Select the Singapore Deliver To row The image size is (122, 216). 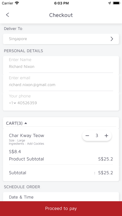pos(61,39)
